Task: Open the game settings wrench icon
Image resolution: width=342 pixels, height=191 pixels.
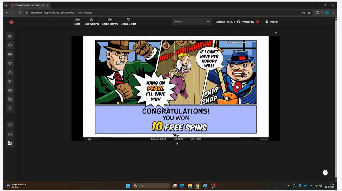Action: tap(85, 139)
